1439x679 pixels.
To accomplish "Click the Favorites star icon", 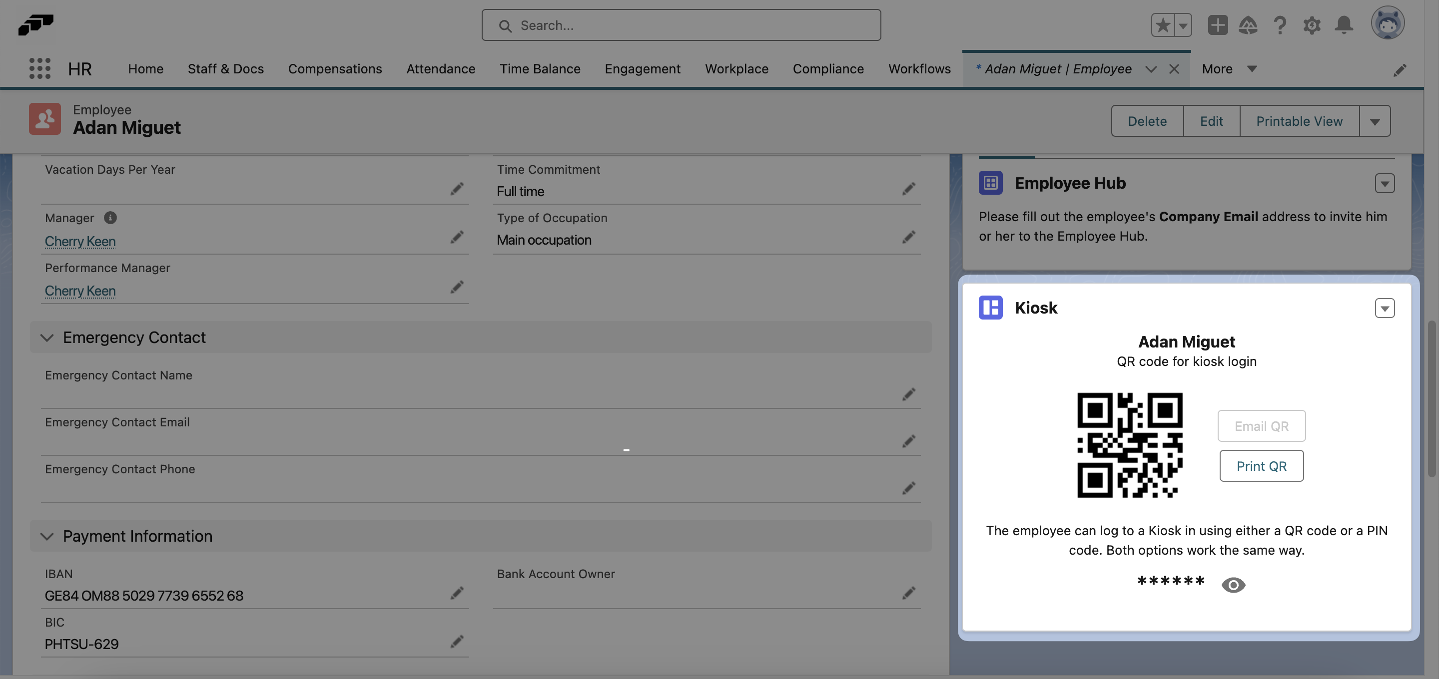I will click(1163, 25).
